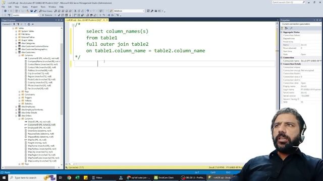Click the Indexes folder under Customers
The width and height of the screenshot is (323, 181).
tap(28, 101)
